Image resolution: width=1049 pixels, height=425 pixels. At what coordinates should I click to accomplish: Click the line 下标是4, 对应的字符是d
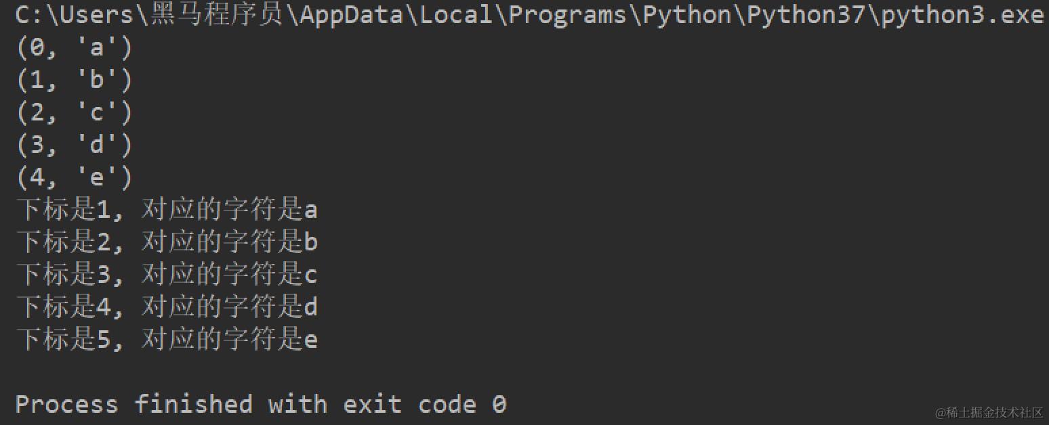(x=166, y=307)
